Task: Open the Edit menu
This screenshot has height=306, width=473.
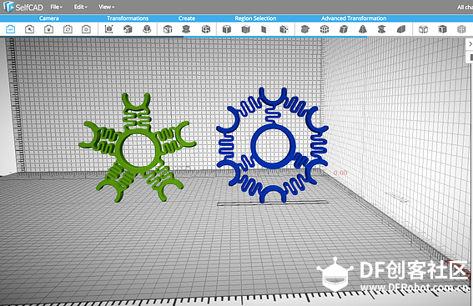Action: tap(81, 7)
